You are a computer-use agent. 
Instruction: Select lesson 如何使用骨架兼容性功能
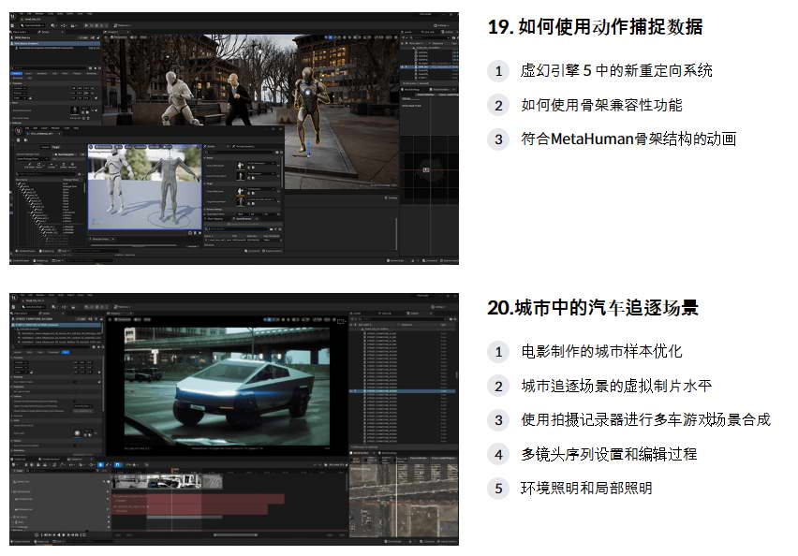point(601,105)
